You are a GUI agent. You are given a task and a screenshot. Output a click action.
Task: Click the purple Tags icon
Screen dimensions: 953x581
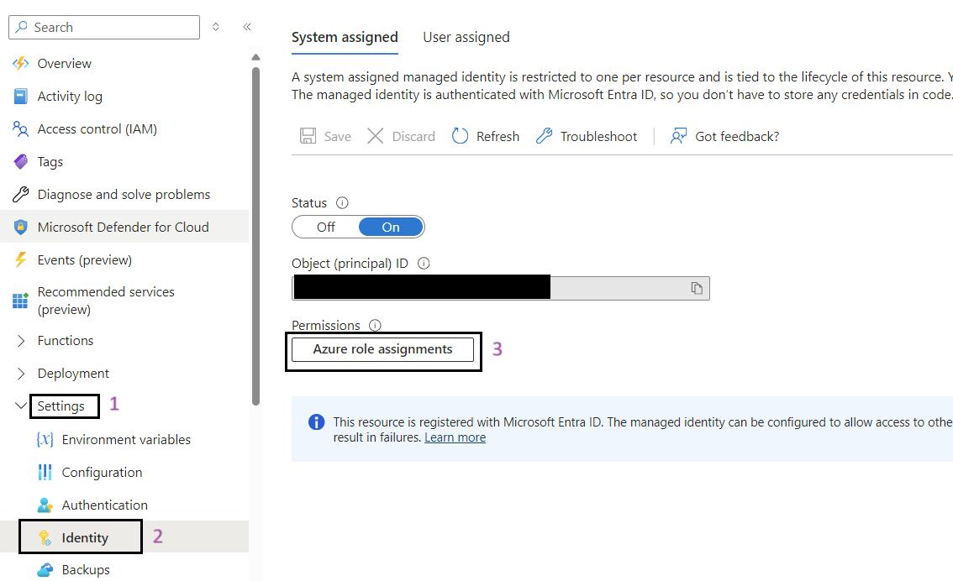(x=20, y=162)
